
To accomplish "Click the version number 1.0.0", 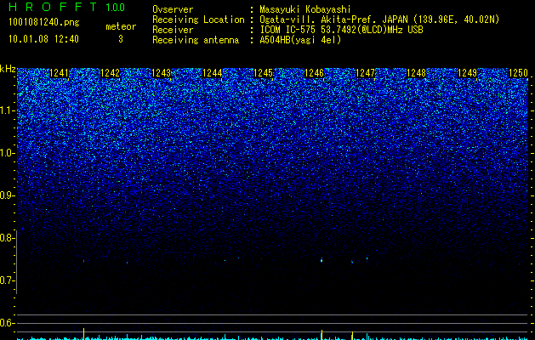I will pyautogui.click(x=116, y=8).
